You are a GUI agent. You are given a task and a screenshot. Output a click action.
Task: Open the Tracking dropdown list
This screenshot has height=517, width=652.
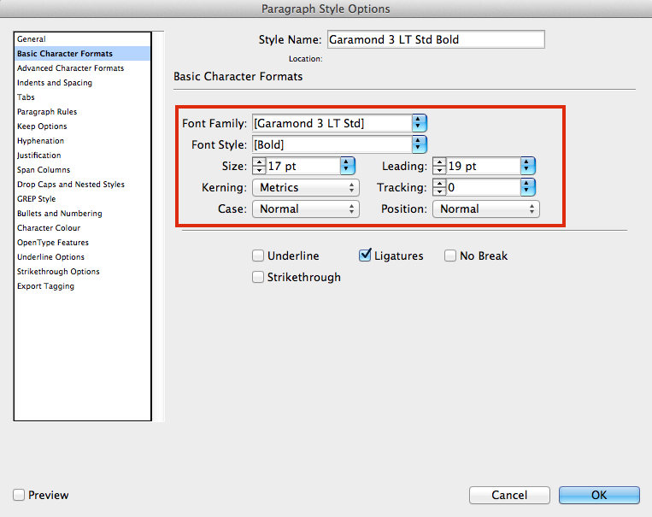pos(527,188)
